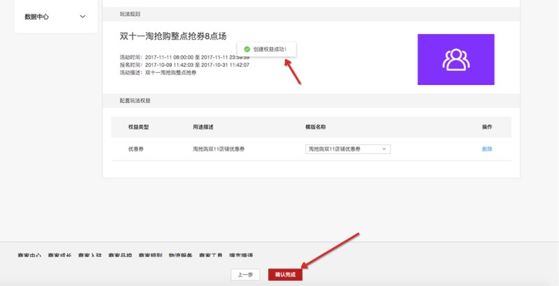Viewport: 559px width, 286px height.
Task: Click the 优惠券 cell in table
Action: coord(136,149)
